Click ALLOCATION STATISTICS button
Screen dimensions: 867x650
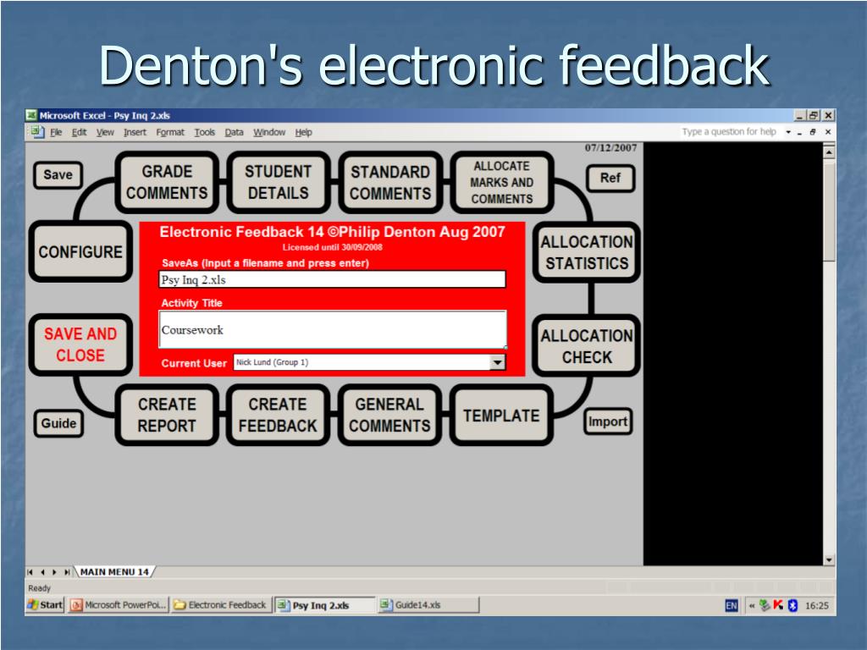pyautogui.click(x=587, y=252)
